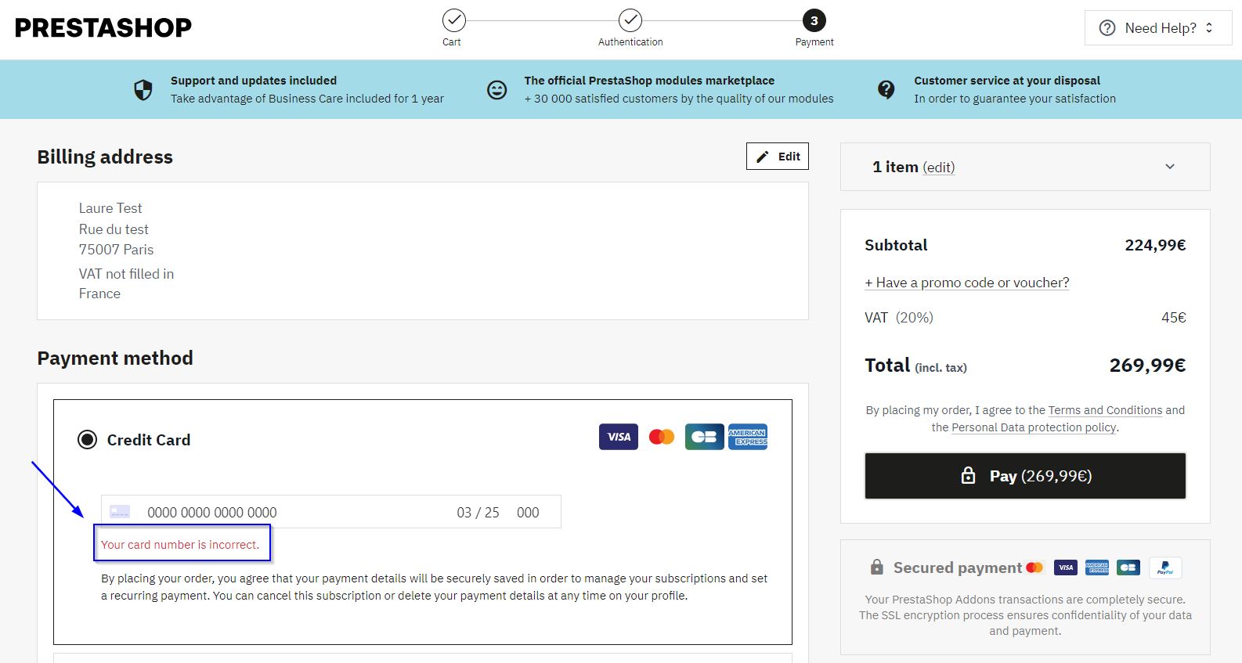The width and height of the screenshot is (1242, 663).
Task: Click the Visa card logo in Credit Card
Action: pos(619,437)
